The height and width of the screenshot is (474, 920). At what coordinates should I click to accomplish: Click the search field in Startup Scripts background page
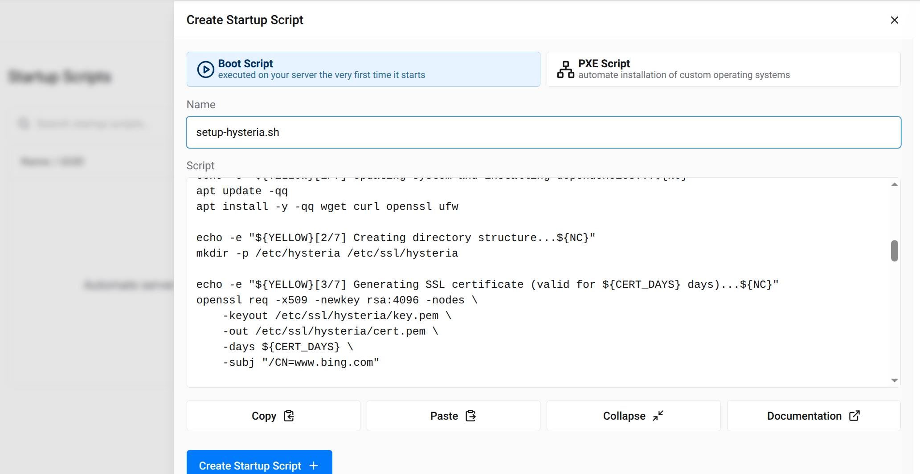[x=91, y=123]
